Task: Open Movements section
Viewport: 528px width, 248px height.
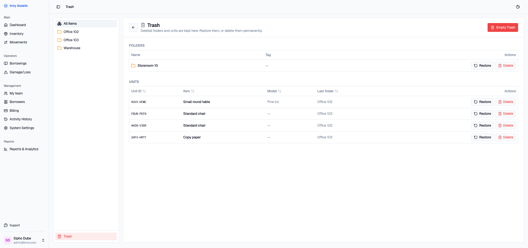Action: (24, 42)
